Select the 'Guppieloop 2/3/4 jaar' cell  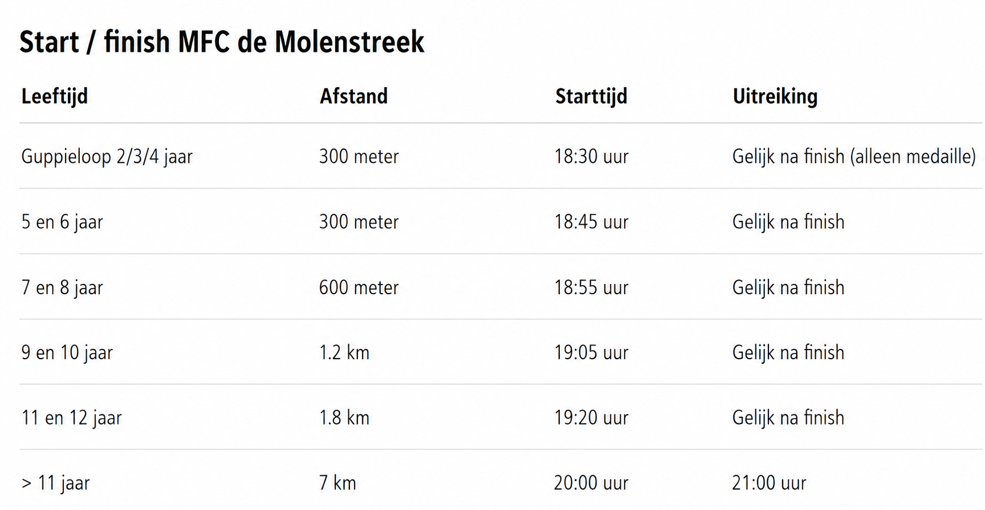click(x=107, y=156)
